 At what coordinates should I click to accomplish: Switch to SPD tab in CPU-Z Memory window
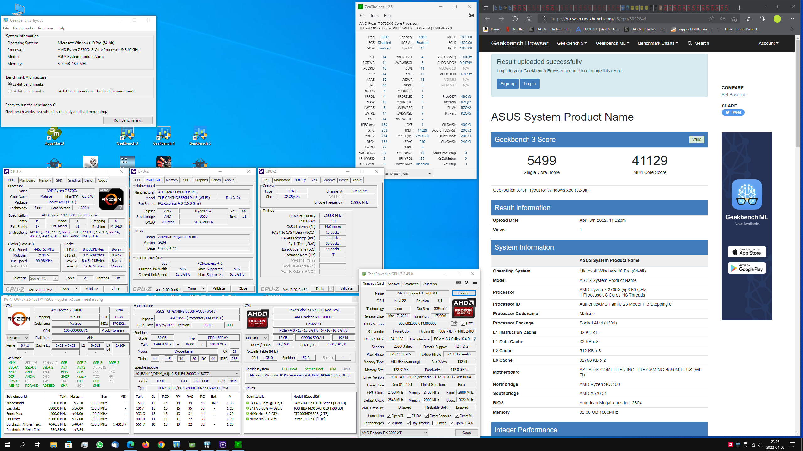[314, 180]
